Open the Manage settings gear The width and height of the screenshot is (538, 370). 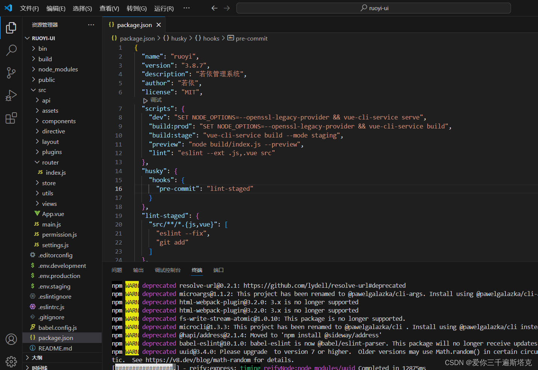(11, 361)
